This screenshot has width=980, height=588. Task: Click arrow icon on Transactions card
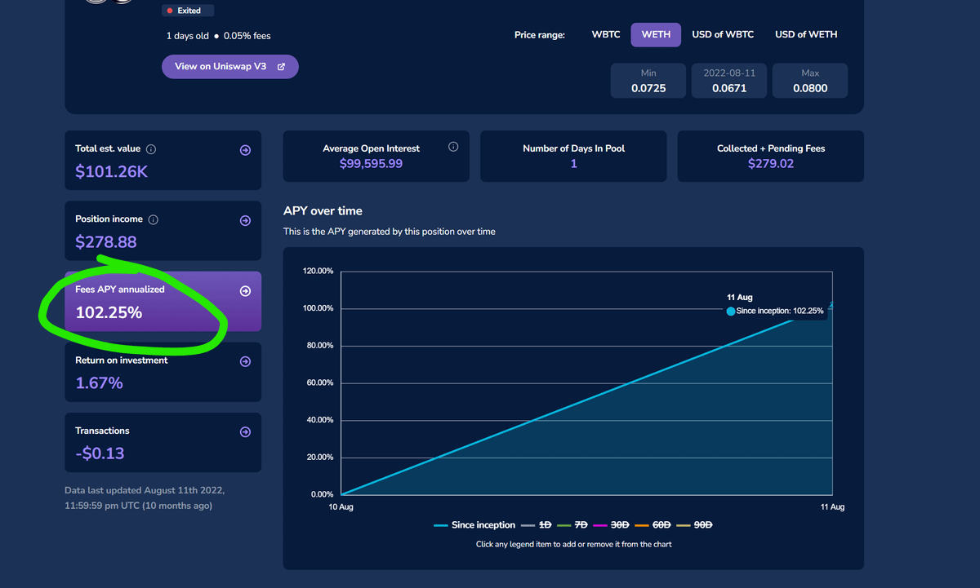click(245, 432)
